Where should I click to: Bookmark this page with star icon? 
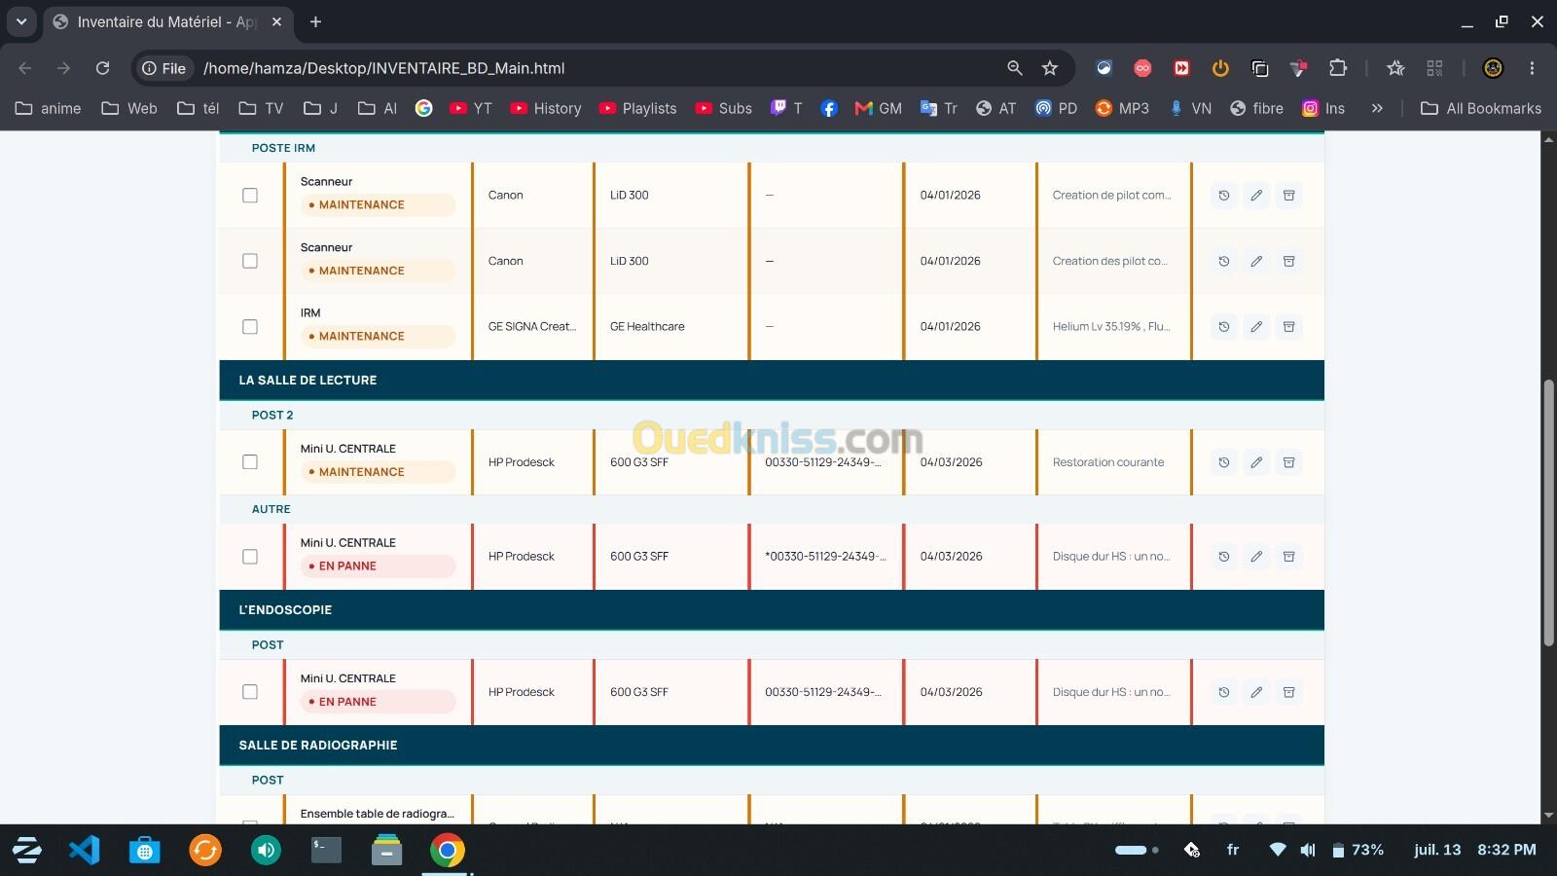pos(1049,68)
